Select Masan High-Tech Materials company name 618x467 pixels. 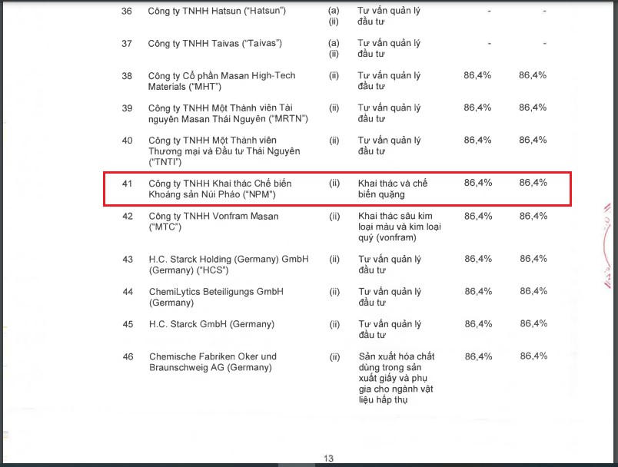[x=221, y=81]
